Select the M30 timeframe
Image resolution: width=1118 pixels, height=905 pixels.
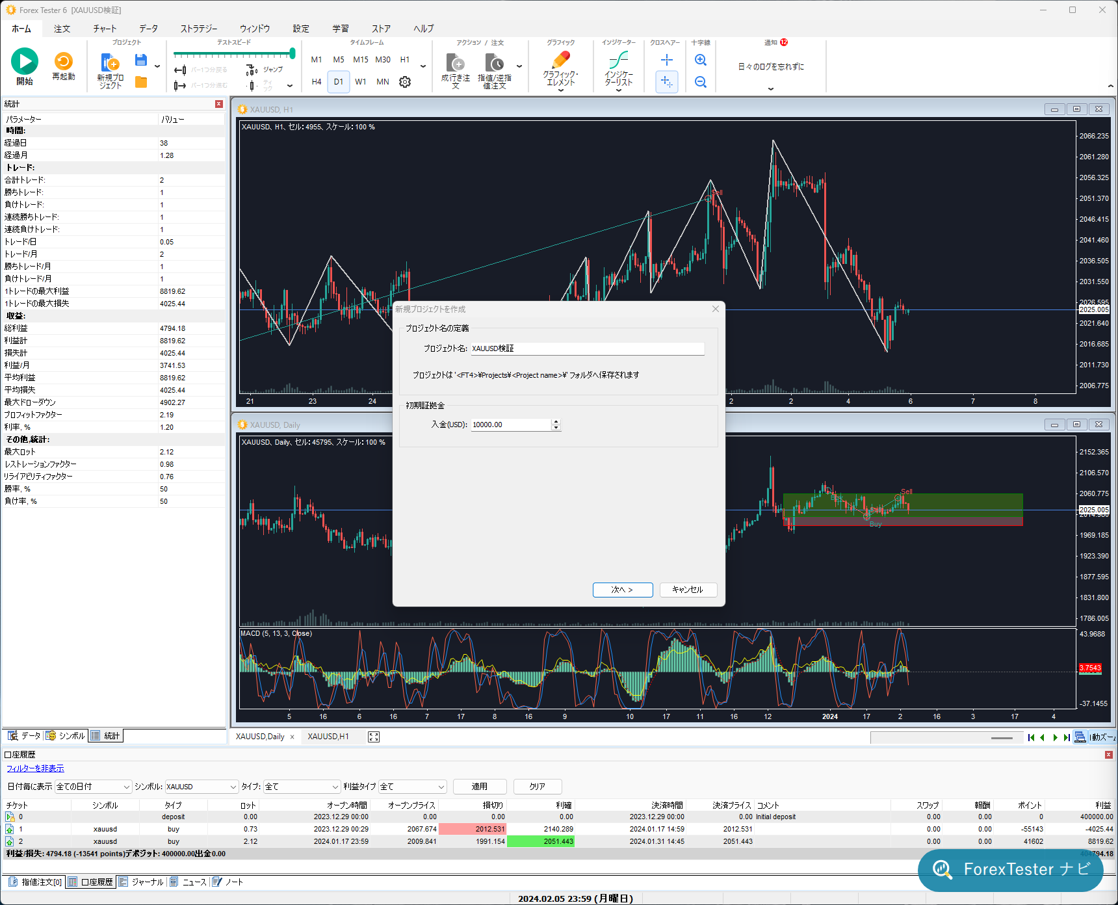(x=383, y=60)
